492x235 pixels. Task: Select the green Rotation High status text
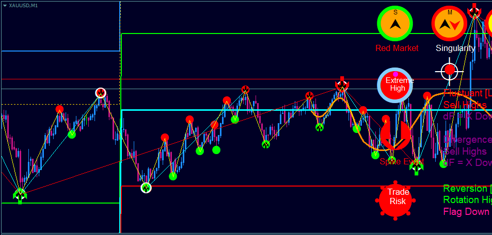coord(468,200)
